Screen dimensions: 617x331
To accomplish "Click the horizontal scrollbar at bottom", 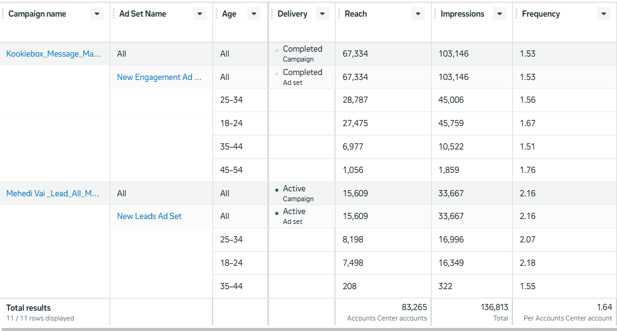I will point(308,329).
